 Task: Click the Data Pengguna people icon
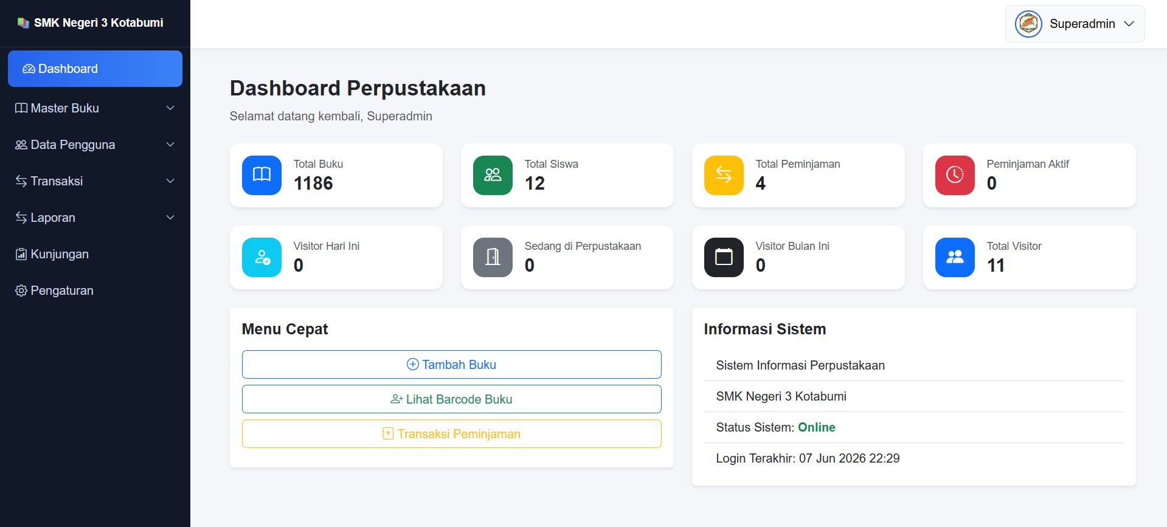tap(21, 145)
